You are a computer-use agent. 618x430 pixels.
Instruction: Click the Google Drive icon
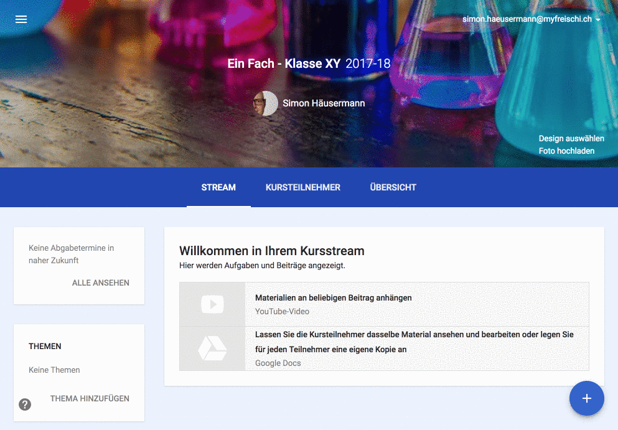[212, 348]
